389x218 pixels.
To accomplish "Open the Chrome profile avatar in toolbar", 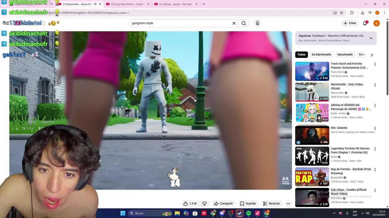I will click(x=377, y=13).
